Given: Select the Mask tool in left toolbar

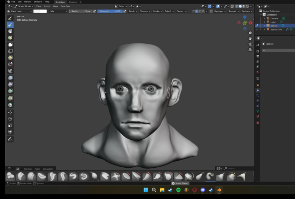Looking at the screenshot, I should 10,31.
